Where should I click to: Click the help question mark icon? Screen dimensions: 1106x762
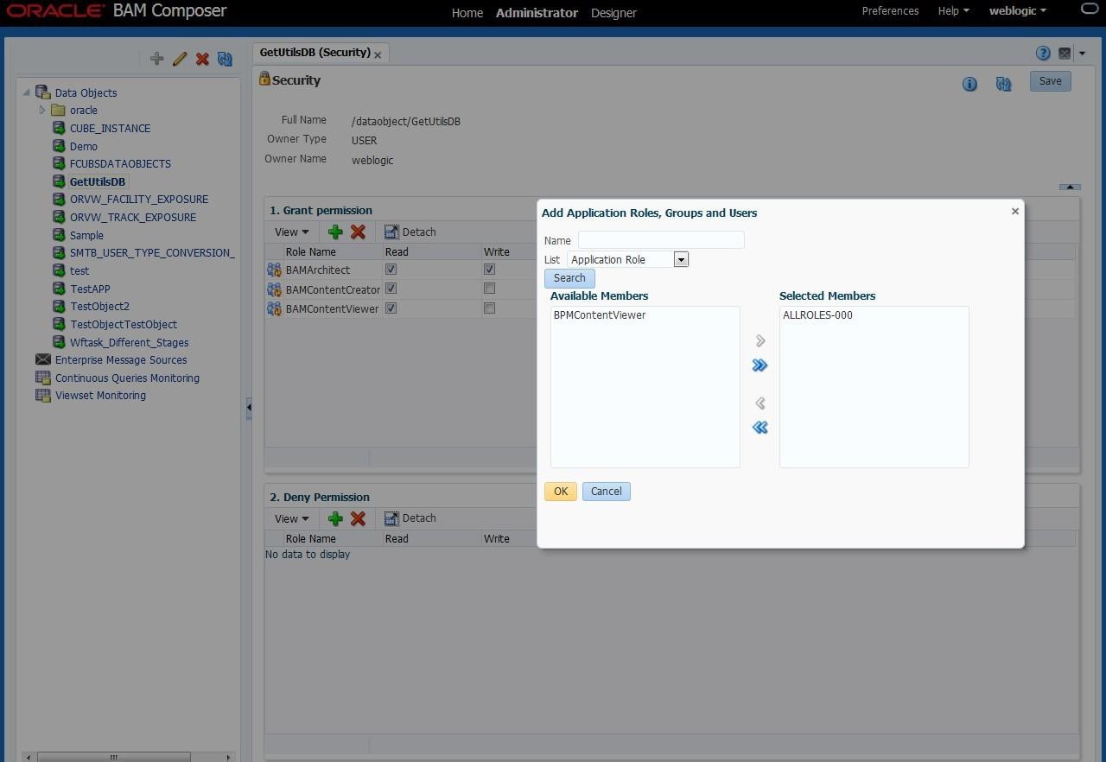point(1043,54)
